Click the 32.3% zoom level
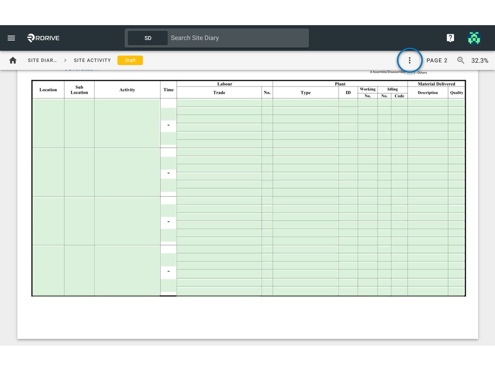 point(480,60)
